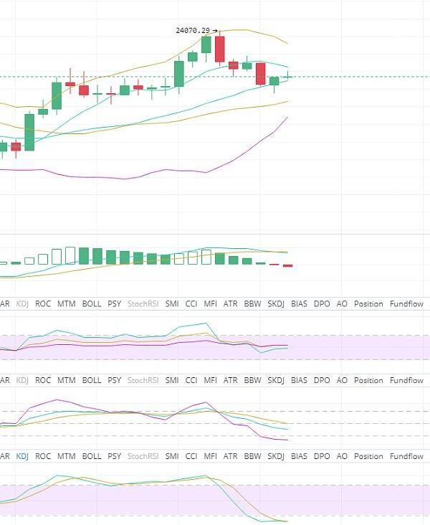Select BIAS in the middle indicator row
Viewport: 430px width, 525px height.
[299, 380]
